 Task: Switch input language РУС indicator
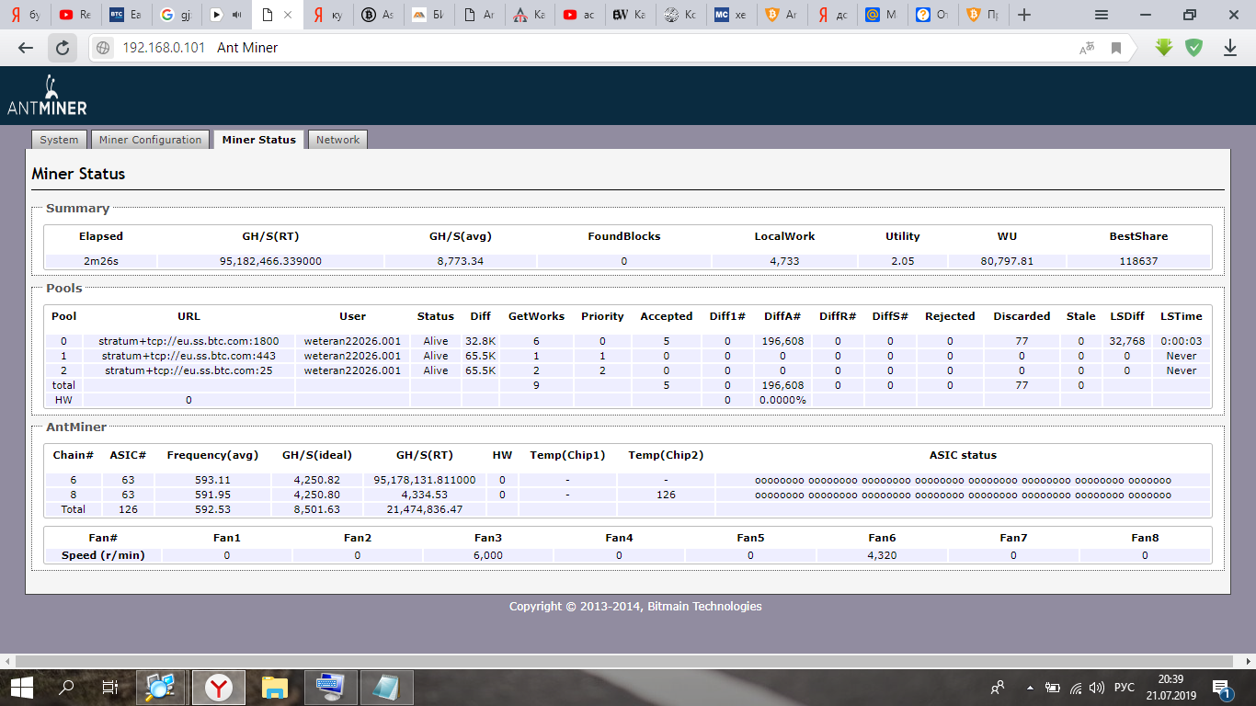[x=1125, y=688]
